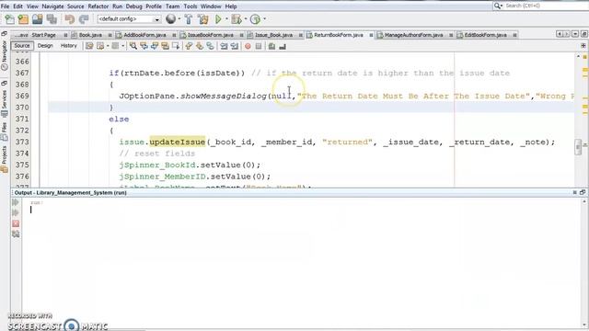Screen dimensions: 589x331
Task: Open the Projects side panel
Action: [5, 159]
